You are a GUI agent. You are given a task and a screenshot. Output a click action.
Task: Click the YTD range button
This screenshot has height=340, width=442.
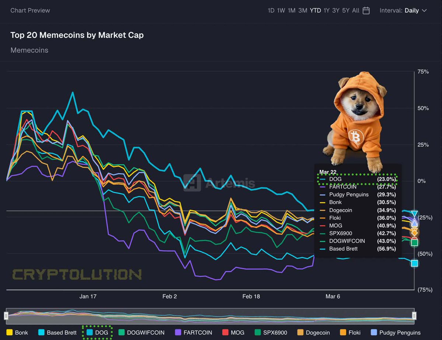tap(315, 10)
